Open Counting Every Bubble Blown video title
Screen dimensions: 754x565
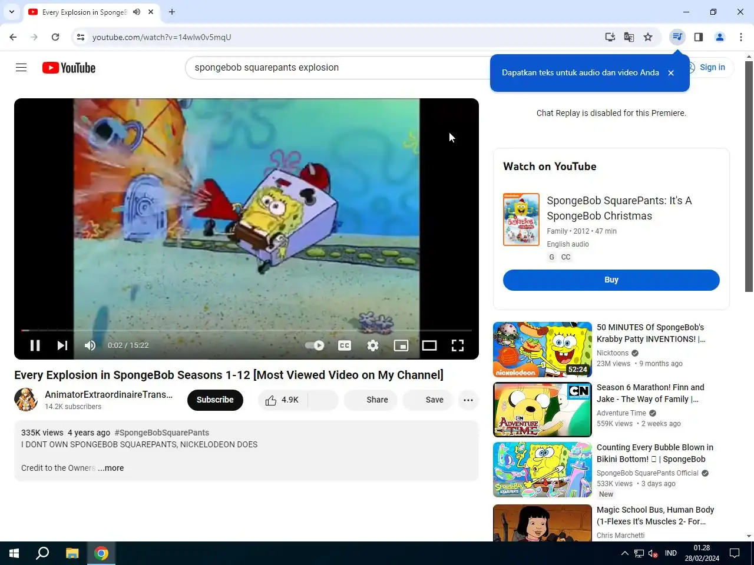pyautogui.click(x=655, y=453)
